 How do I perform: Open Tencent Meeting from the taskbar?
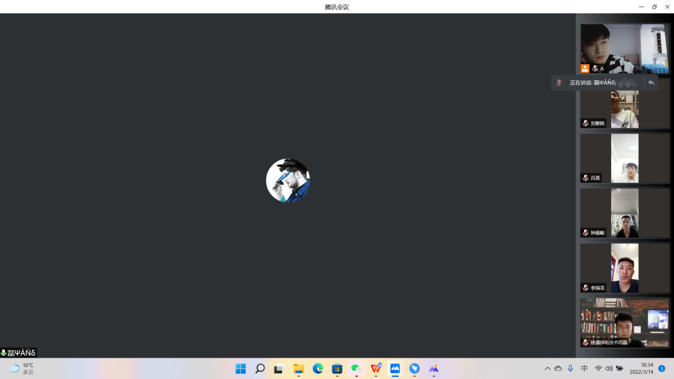coord(395,368)
